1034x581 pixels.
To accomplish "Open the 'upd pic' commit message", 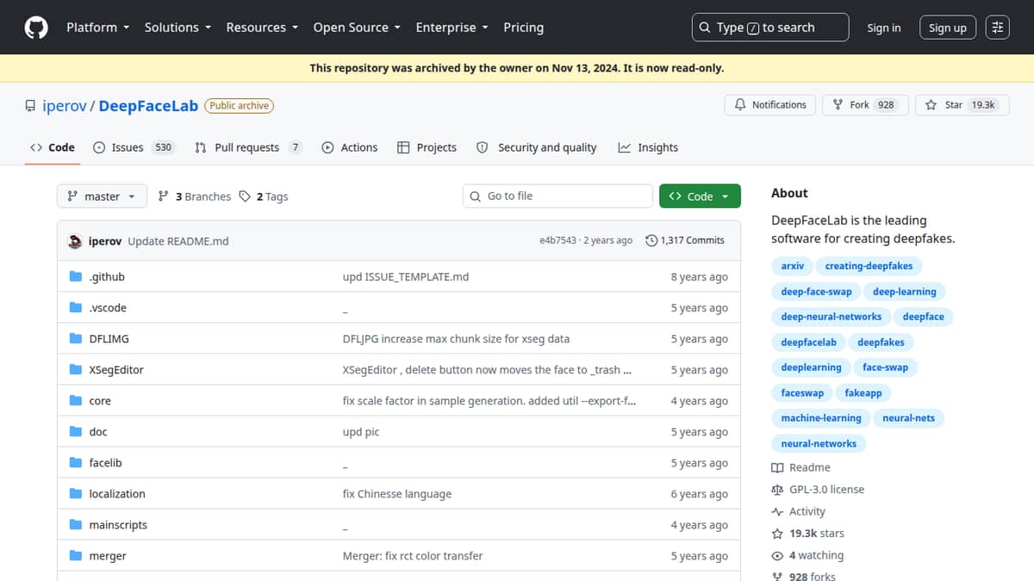I will (361, 432).
